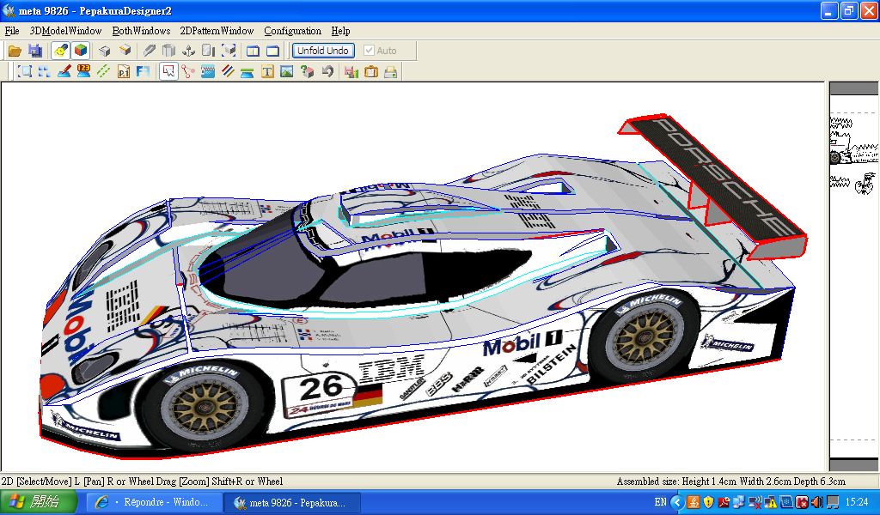Toggle the colored cube texture display button
Screen dimensions: 880x515
click(80, 51)
